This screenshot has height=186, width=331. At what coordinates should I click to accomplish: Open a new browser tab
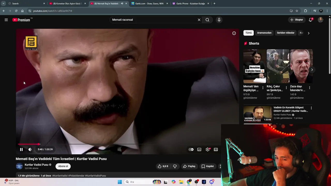click(x=214, y=4)
